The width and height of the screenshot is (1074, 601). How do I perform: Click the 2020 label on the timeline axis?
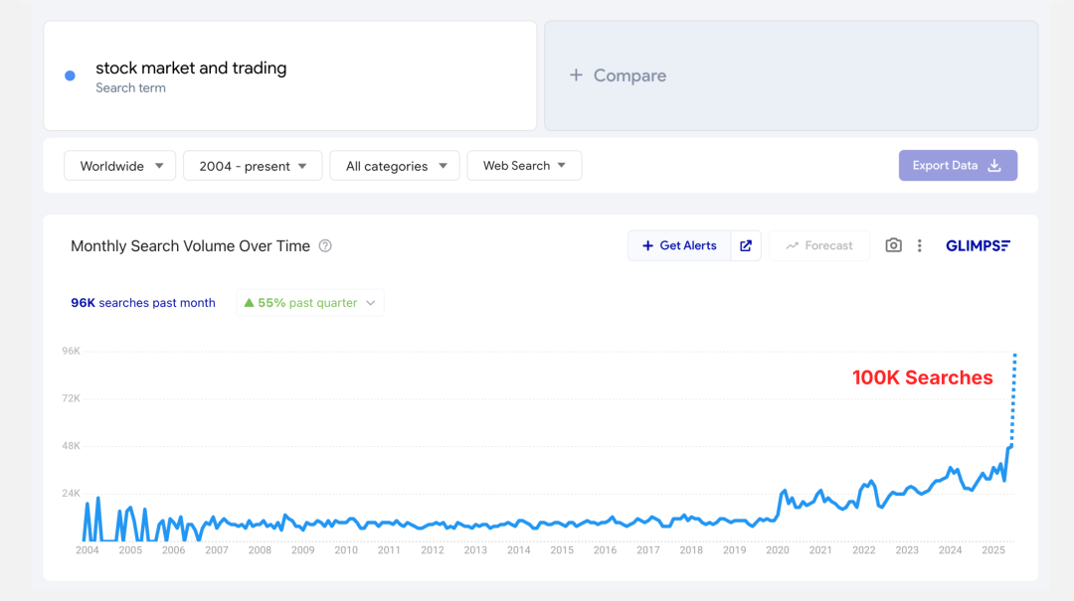tap(778, 550)
